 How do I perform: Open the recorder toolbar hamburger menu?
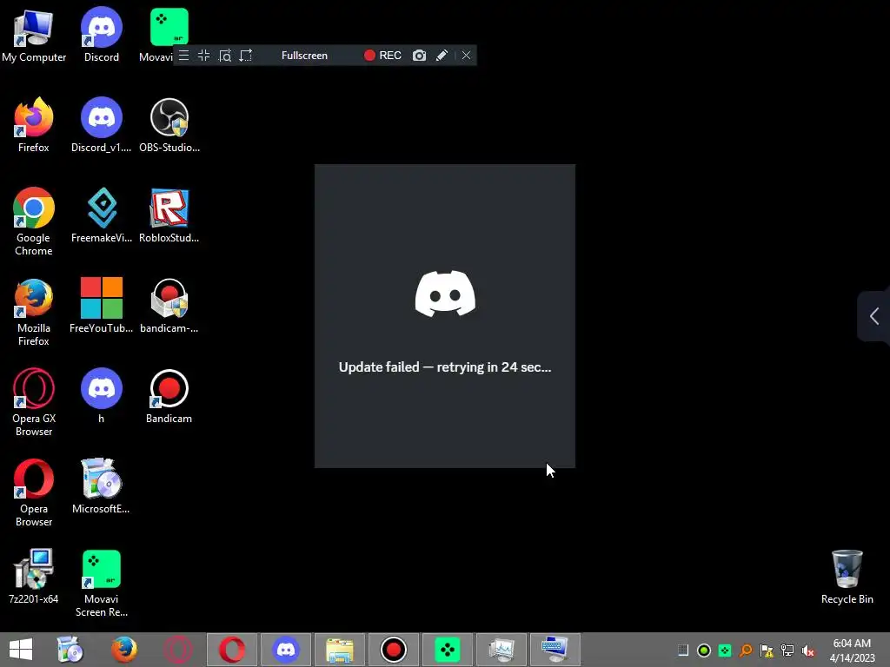click(x=184, y=56)
